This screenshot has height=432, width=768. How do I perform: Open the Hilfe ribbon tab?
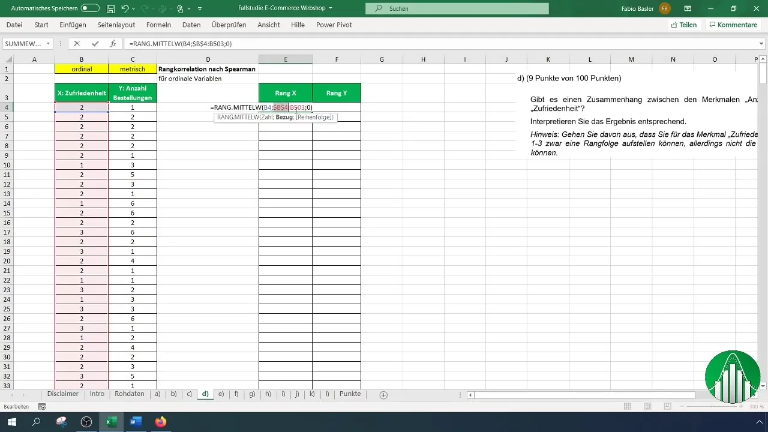(298, 25)
